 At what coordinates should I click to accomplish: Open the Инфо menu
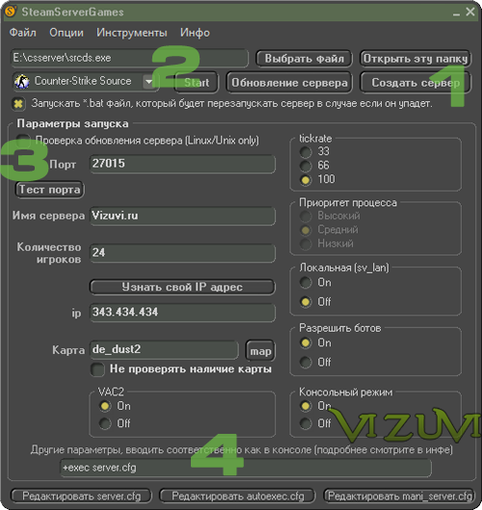[195, 33]
